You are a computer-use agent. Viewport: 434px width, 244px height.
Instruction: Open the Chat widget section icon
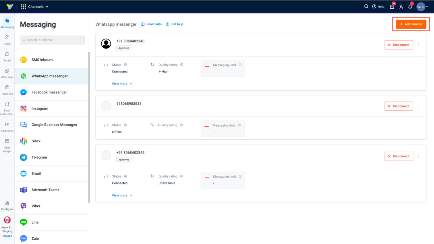(x=7, y=141)
